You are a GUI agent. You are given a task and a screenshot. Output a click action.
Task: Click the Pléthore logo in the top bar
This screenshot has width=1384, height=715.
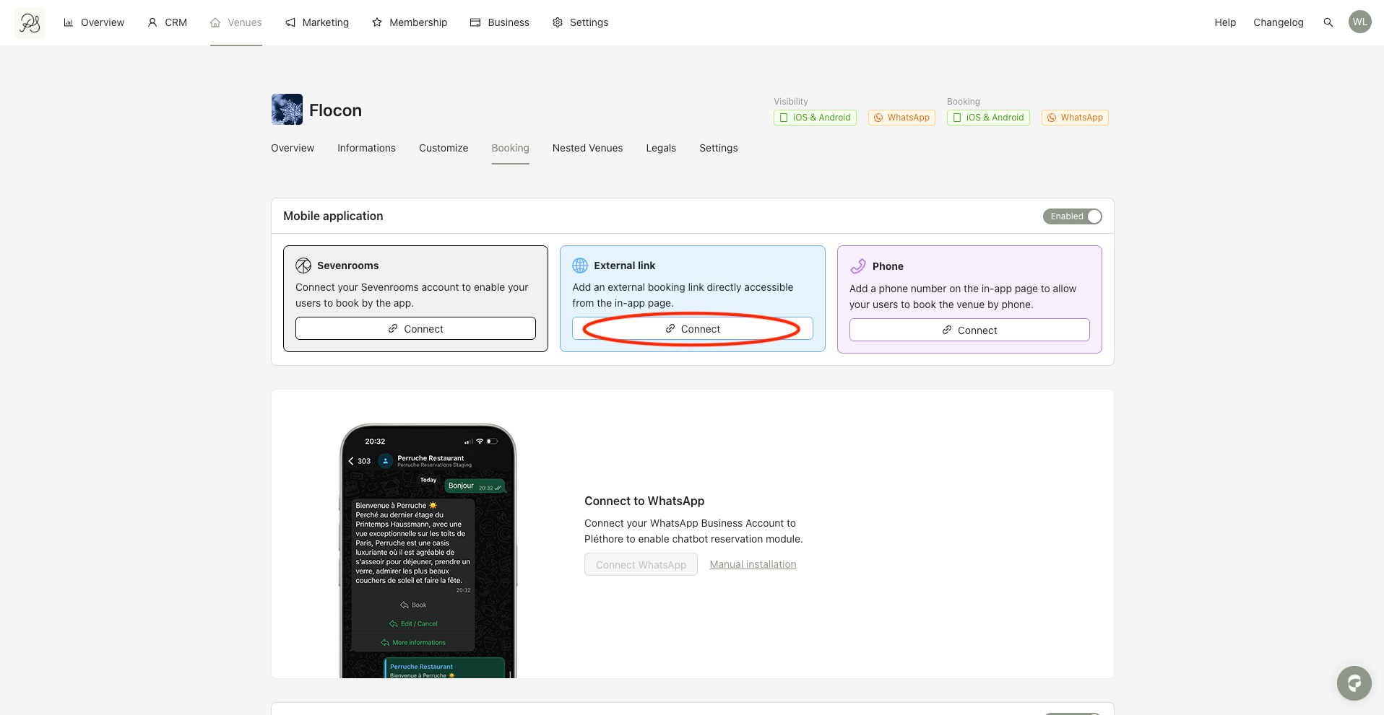coord(30,23)
